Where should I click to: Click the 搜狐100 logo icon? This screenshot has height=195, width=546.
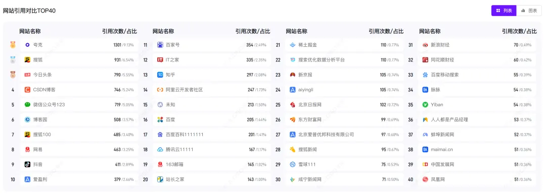pos(27,134)
